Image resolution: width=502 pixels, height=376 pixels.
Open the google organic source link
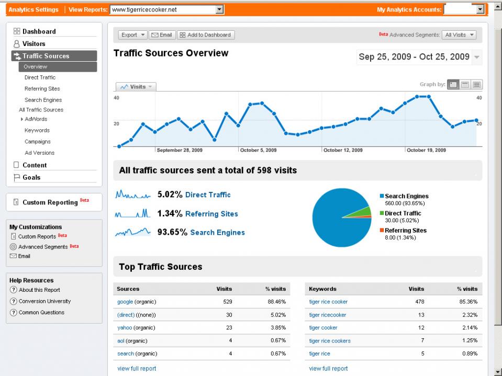(x=125, y=302)
